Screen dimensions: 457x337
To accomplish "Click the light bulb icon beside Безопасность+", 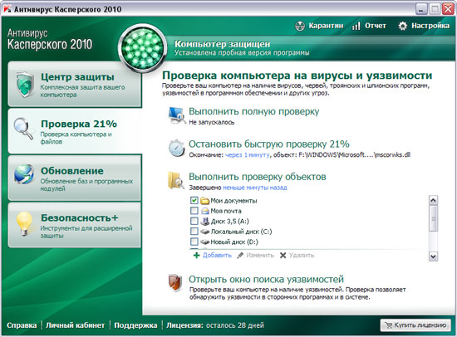I will coord(24,222).
